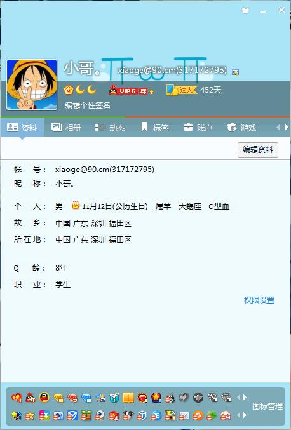Show next icons in top services row
Viewport: 291px width, 430px height.
pos(245,397)
